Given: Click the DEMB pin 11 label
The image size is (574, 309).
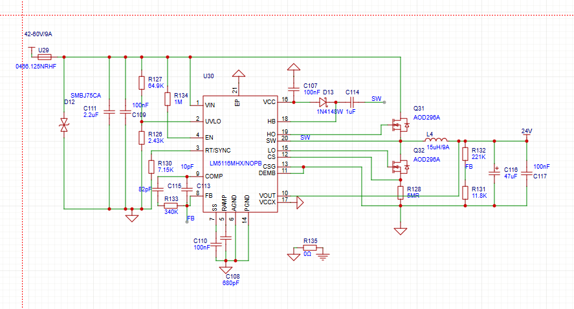Looking at the screenshot, I should (267, 173).
